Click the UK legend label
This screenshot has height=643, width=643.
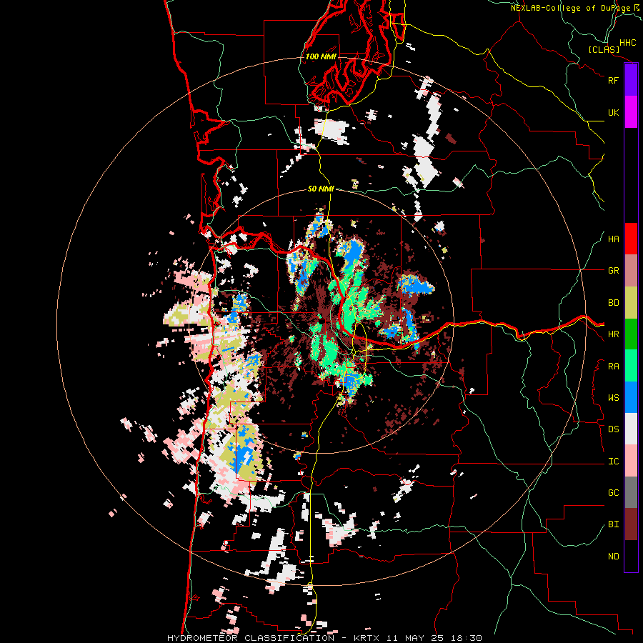point(613,112)
